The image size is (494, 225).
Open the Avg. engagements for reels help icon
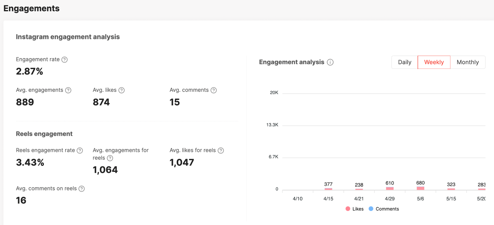(110, 158)
